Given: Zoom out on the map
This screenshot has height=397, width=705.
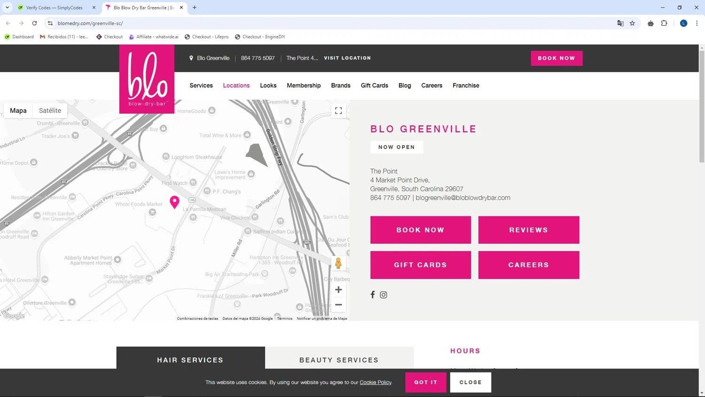Looking at the screenshot, I should pos(338,305).
